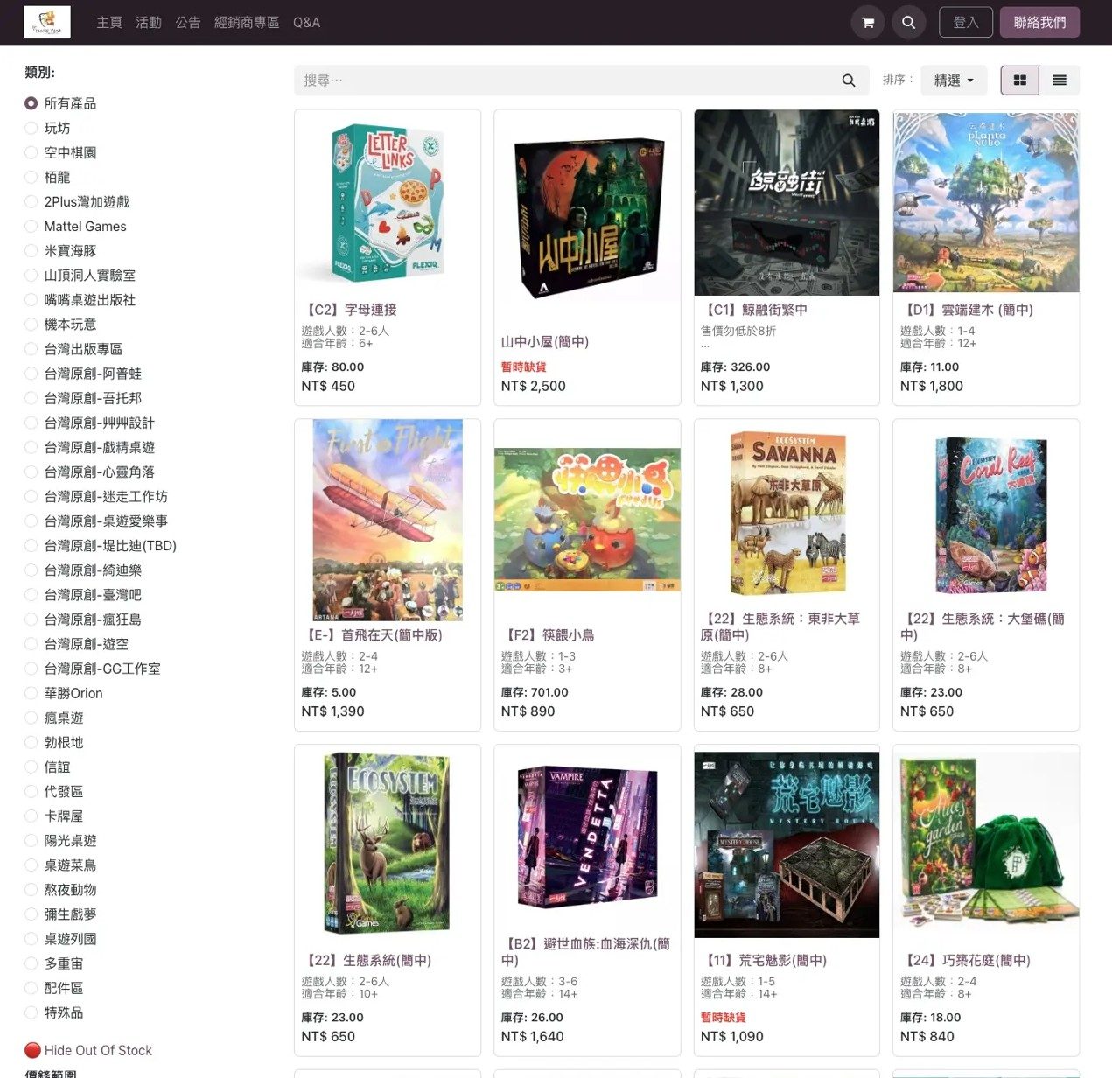Open the 【C1】鯨融街繁中 product link
Screen dimensions: 1112x1078
coord(754,310)
